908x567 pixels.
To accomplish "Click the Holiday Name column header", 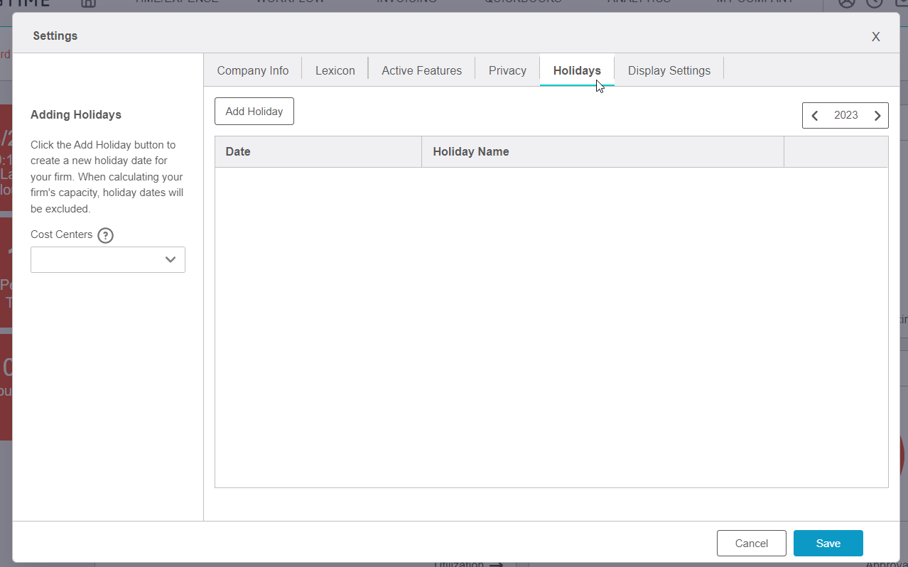I will point(602,152).
